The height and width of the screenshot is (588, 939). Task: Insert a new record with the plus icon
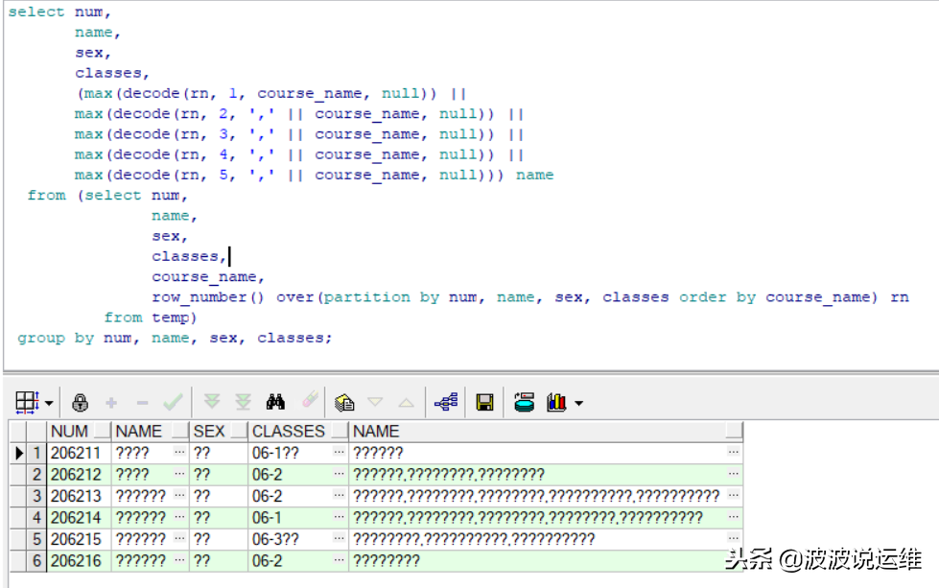pos(112,402)
